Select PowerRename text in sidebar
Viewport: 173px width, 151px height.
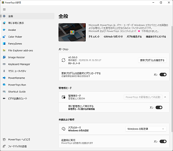[17, 78]
